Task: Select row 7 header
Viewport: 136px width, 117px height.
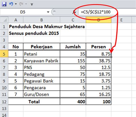Action: 4,67
